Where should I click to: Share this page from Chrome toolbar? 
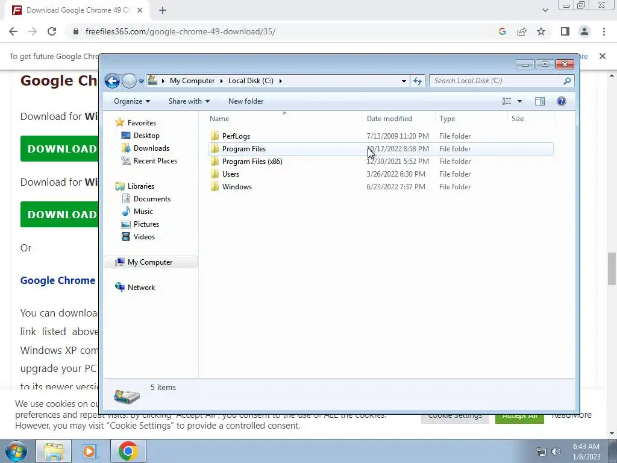[522, 31]
